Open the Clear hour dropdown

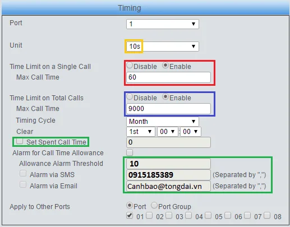pyautogui.click(x=168, y=132)
